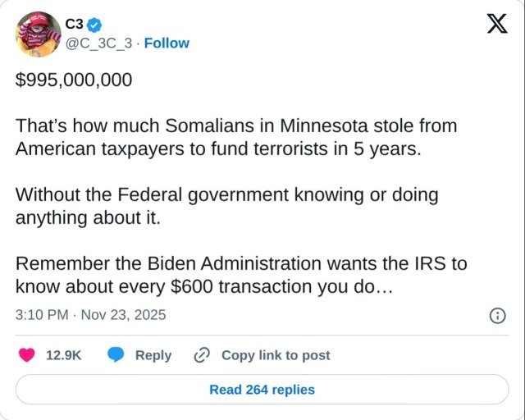This screenshot has height=420, width=525.
Task: Click the heart like icon
Action: pyautogui.click(x=27, y=355)
